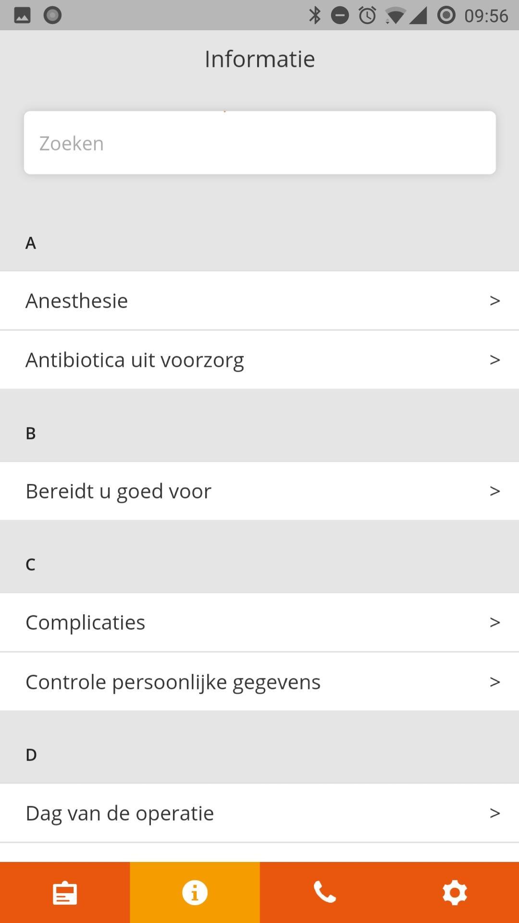Tap the picture notification icon
Image resolution: width=519 pixels, height=923 pixels.
pos(22,15)
